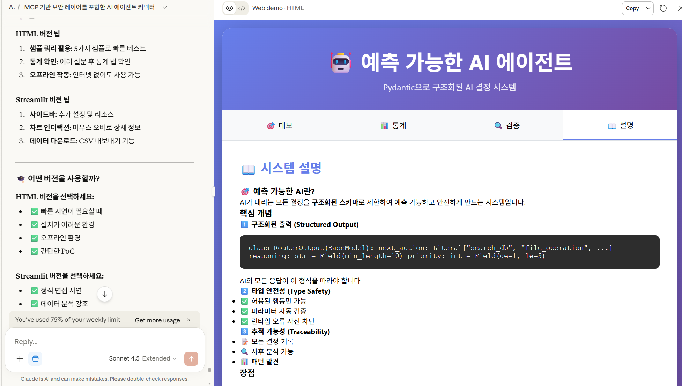
Task: Open the 통계 tab
Action: pos(393,126)
